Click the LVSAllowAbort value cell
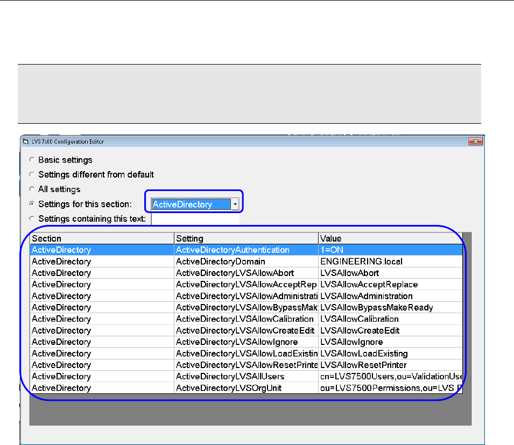Viewport: 514px width, 445px height. click(x=390, y=273)
